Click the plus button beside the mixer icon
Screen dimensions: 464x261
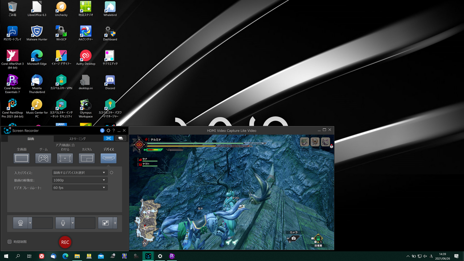(115, 223)
